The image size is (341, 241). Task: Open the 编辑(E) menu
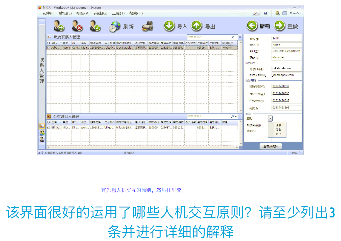pyautogui.click(x=65, y=13)
